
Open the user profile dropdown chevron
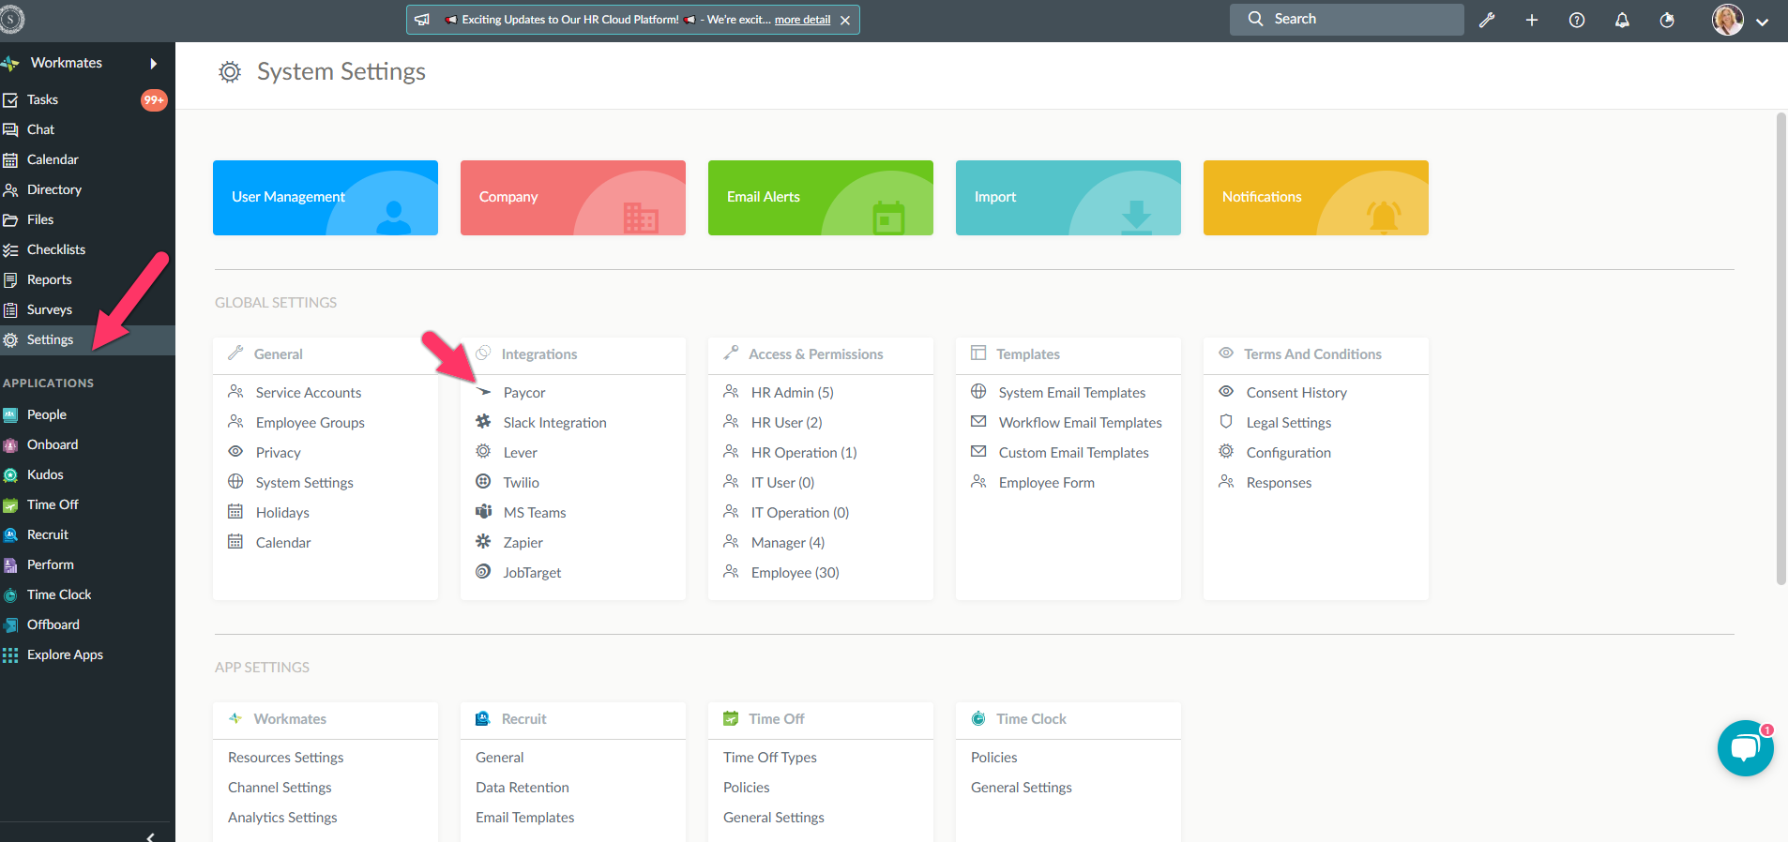click(1763, 23)
